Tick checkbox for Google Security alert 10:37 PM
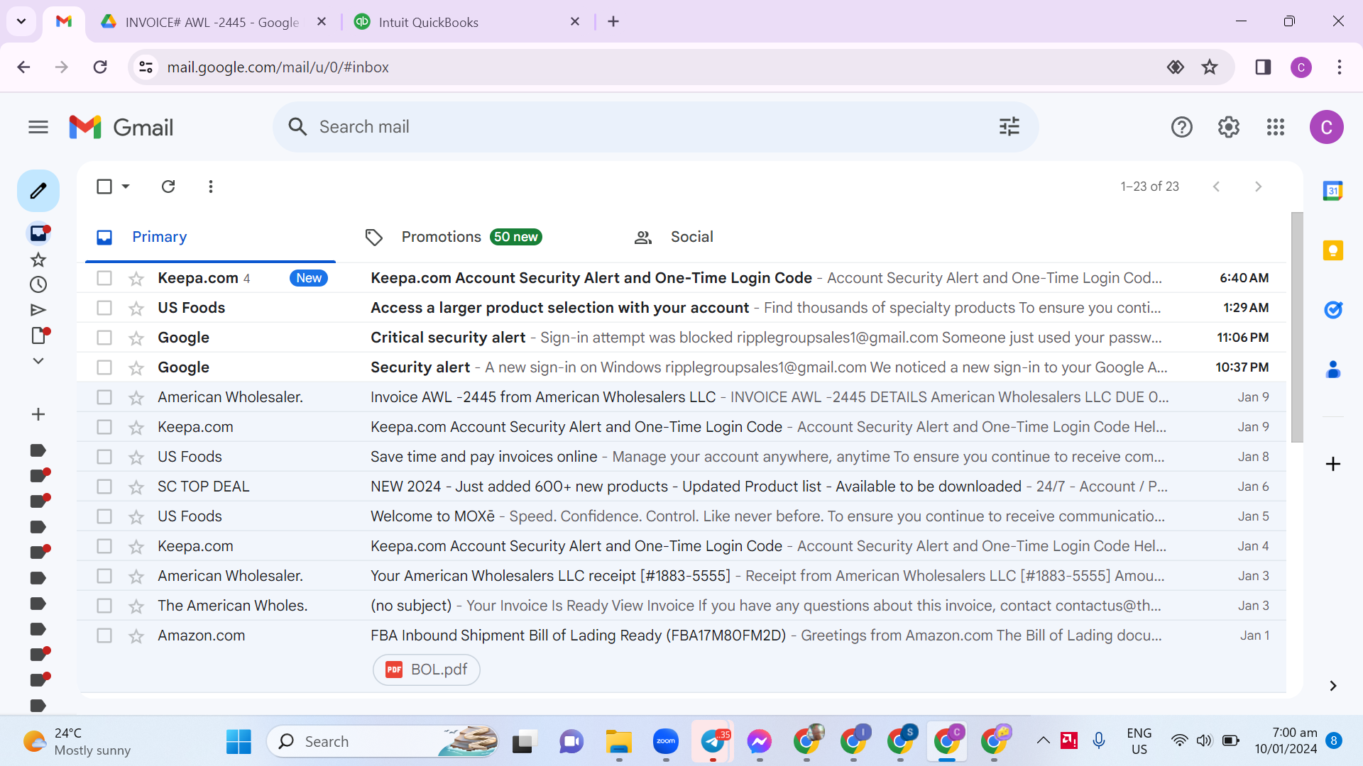This screenshot has width=1363, height=766. (104, 367)
